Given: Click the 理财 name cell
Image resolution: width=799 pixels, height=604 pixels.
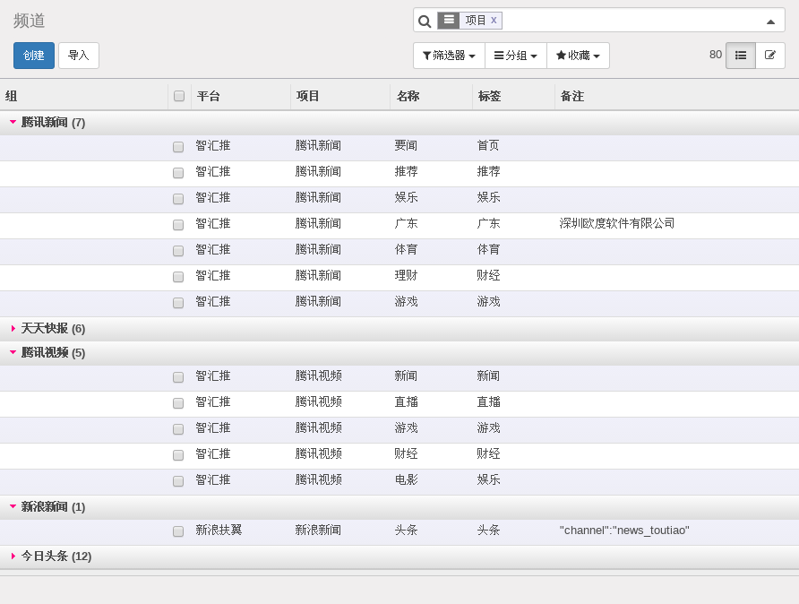Looking at the screenshot, I should (406, 275).
